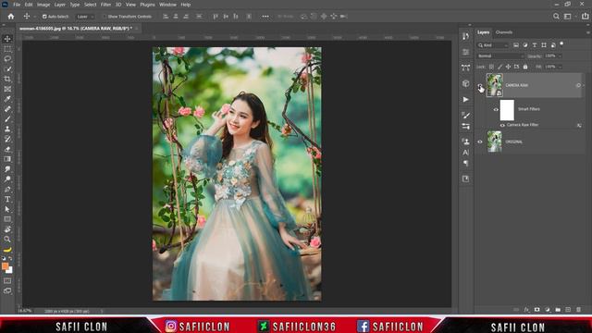This screenshot has width=592, height=333.
Task: Hide the CAMERA RAW layer
Action: click(x=480, y=85)
